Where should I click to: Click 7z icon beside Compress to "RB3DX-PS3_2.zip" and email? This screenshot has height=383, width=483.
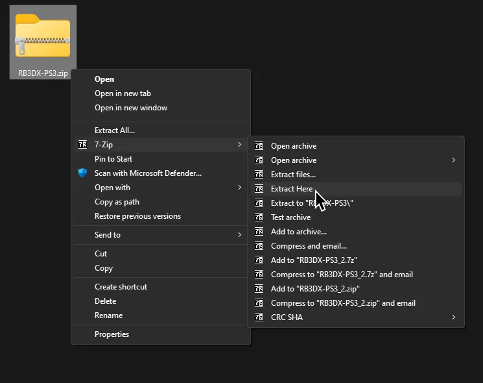pos(259,303)
